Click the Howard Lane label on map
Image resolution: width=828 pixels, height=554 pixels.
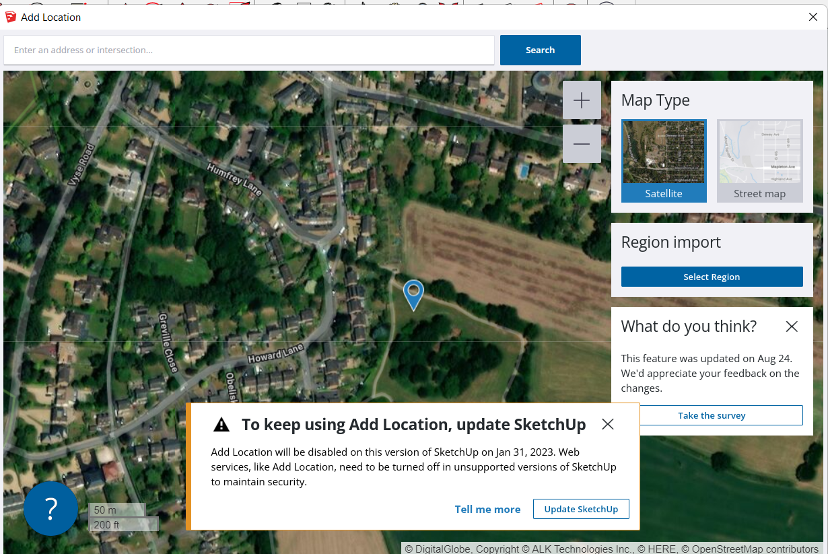tap(275, 354)
